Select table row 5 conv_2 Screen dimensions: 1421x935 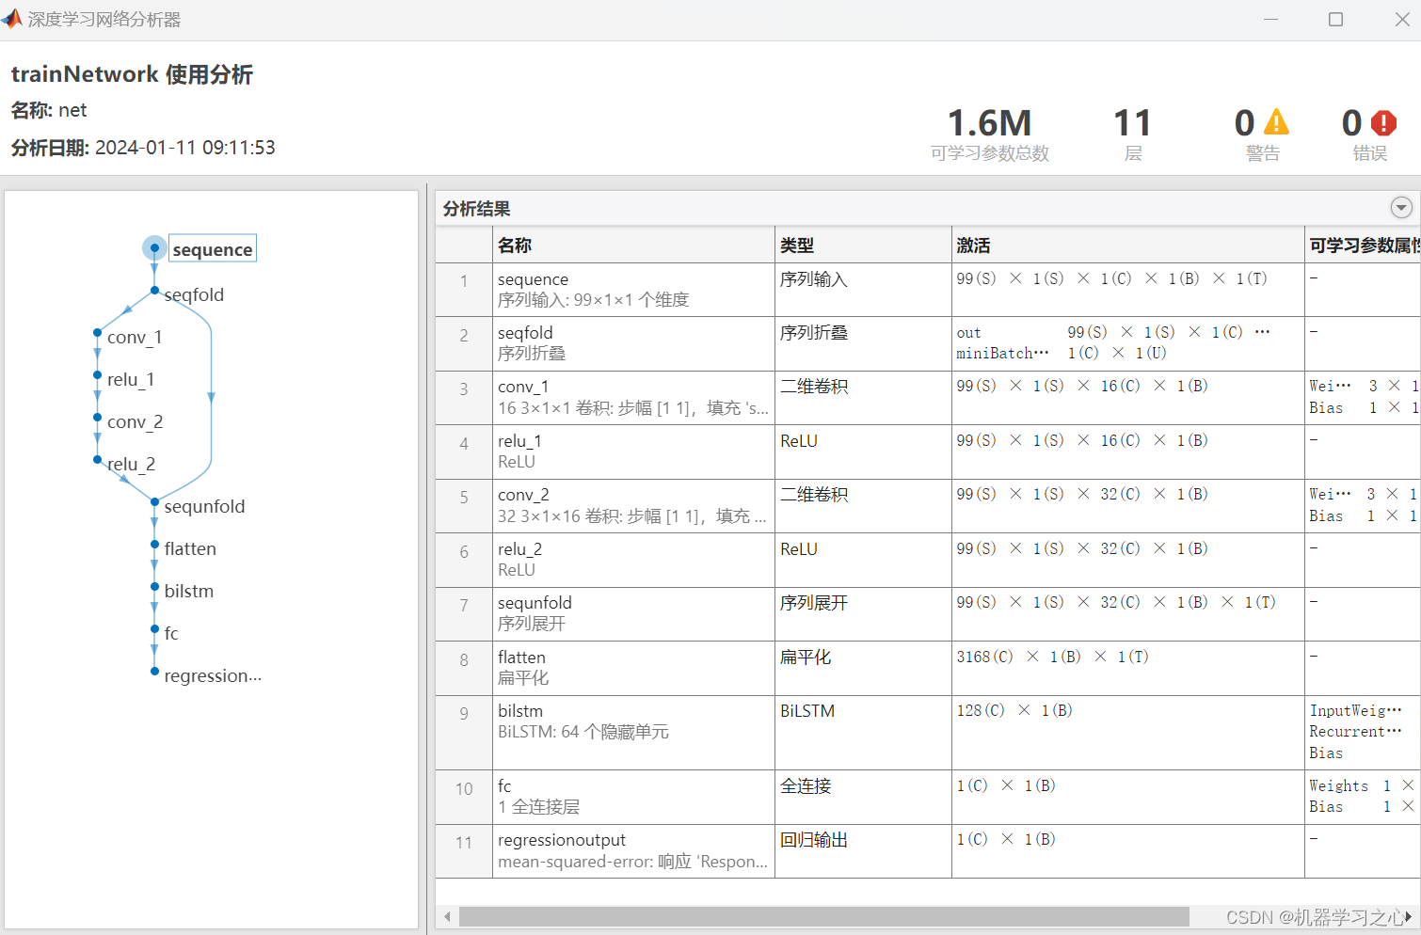point(928,506)
